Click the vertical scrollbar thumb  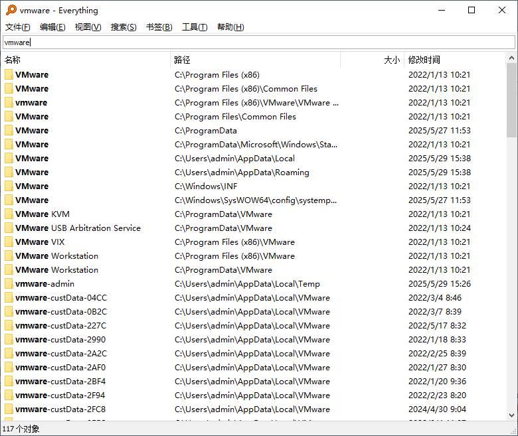(511, 100)
